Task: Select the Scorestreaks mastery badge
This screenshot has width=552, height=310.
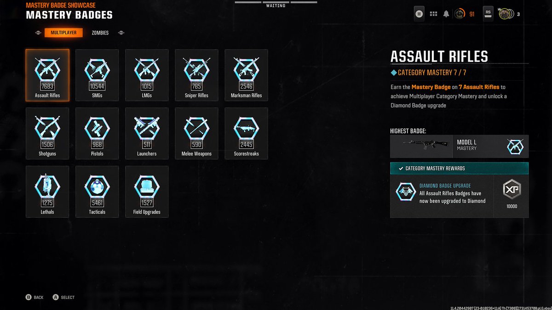Action: (x=246, y=134)
